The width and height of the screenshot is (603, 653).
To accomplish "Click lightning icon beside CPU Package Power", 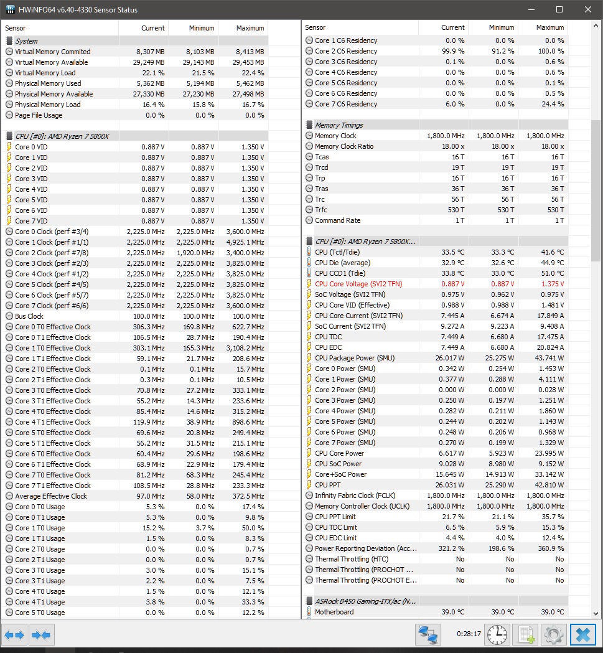I will (309, 358).
